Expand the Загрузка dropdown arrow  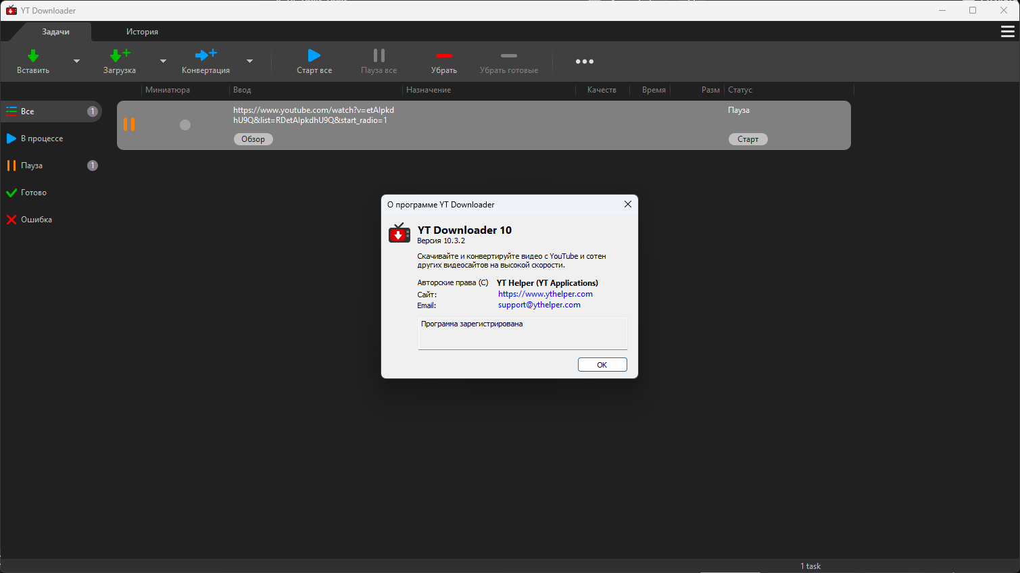click(163, 61)
